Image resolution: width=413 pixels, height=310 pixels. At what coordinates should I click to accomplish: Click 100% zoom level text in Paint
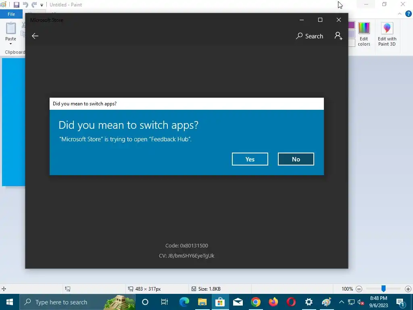(347, 289)
